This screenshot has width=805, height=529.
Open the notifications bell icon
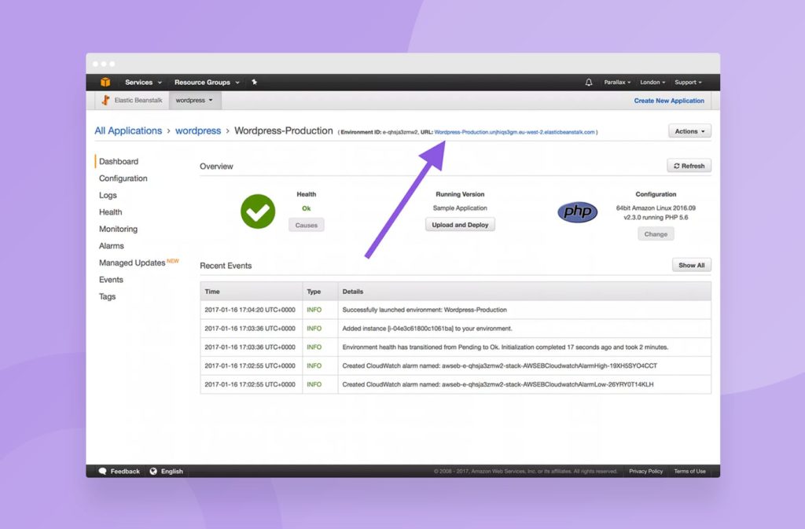(589, 82)
